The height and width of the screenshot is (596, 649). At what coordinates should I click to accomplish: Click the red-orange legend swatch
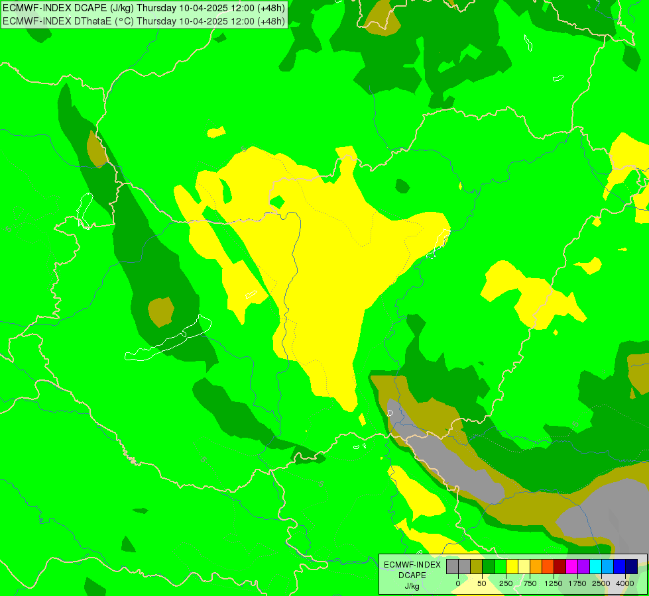[x=548, y=566]
